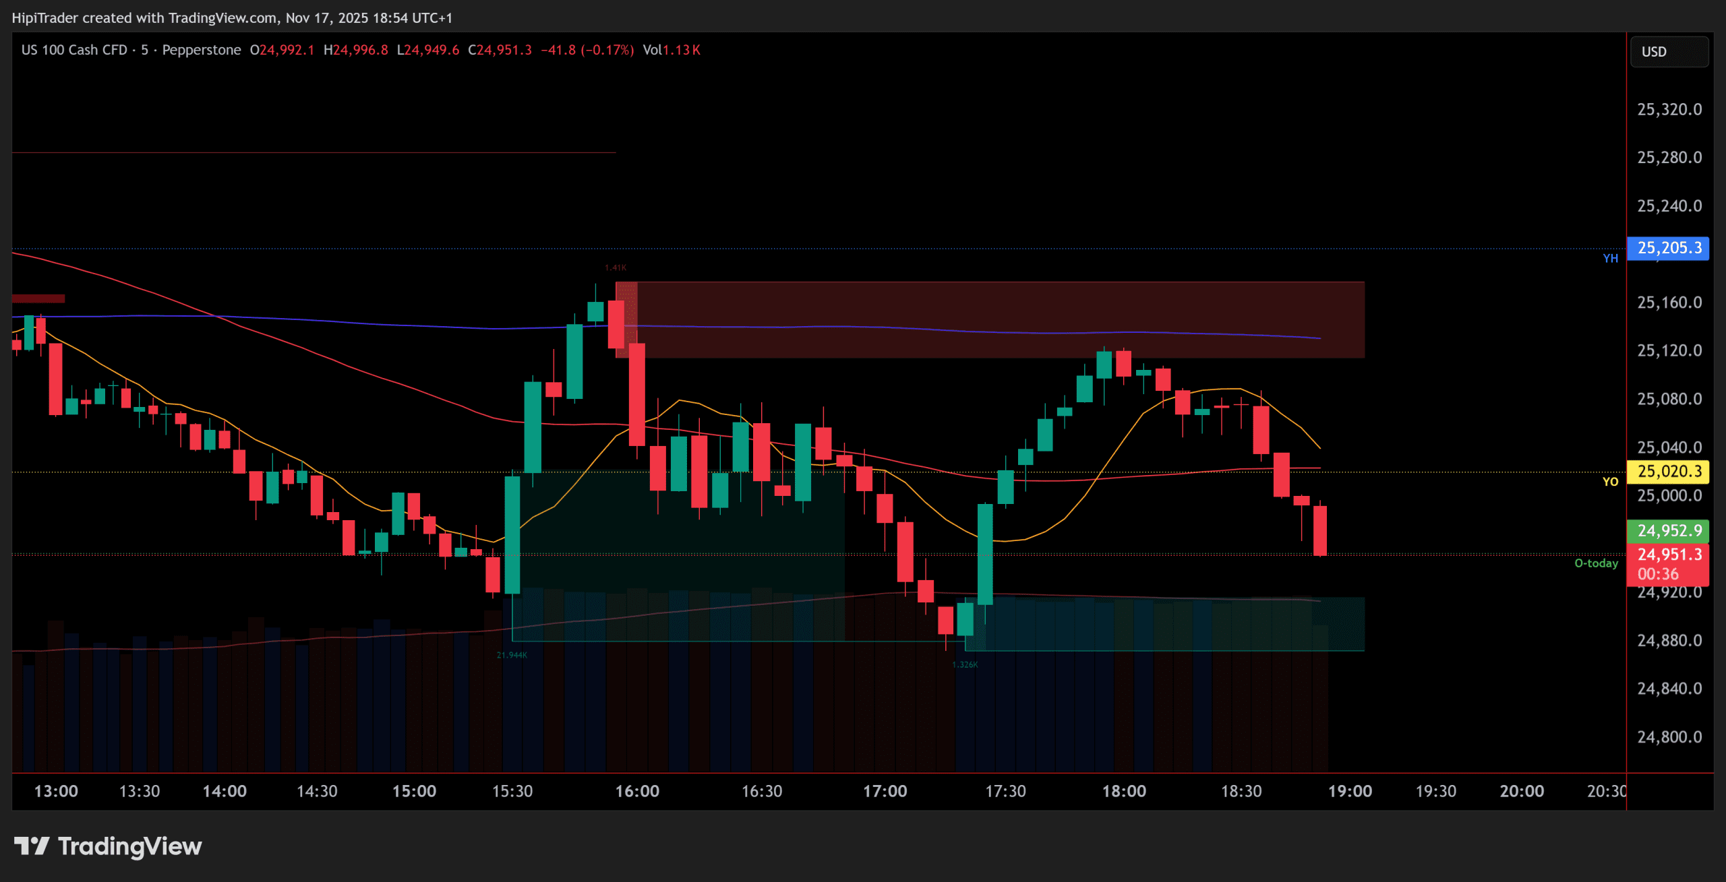Select the YO line label
The width and height of the screenshot is (1726, 882).
click(x=1610, y=482)
